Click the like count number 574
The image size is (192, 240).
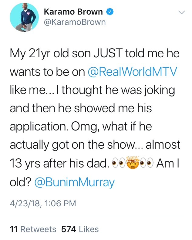pos(69,229)
